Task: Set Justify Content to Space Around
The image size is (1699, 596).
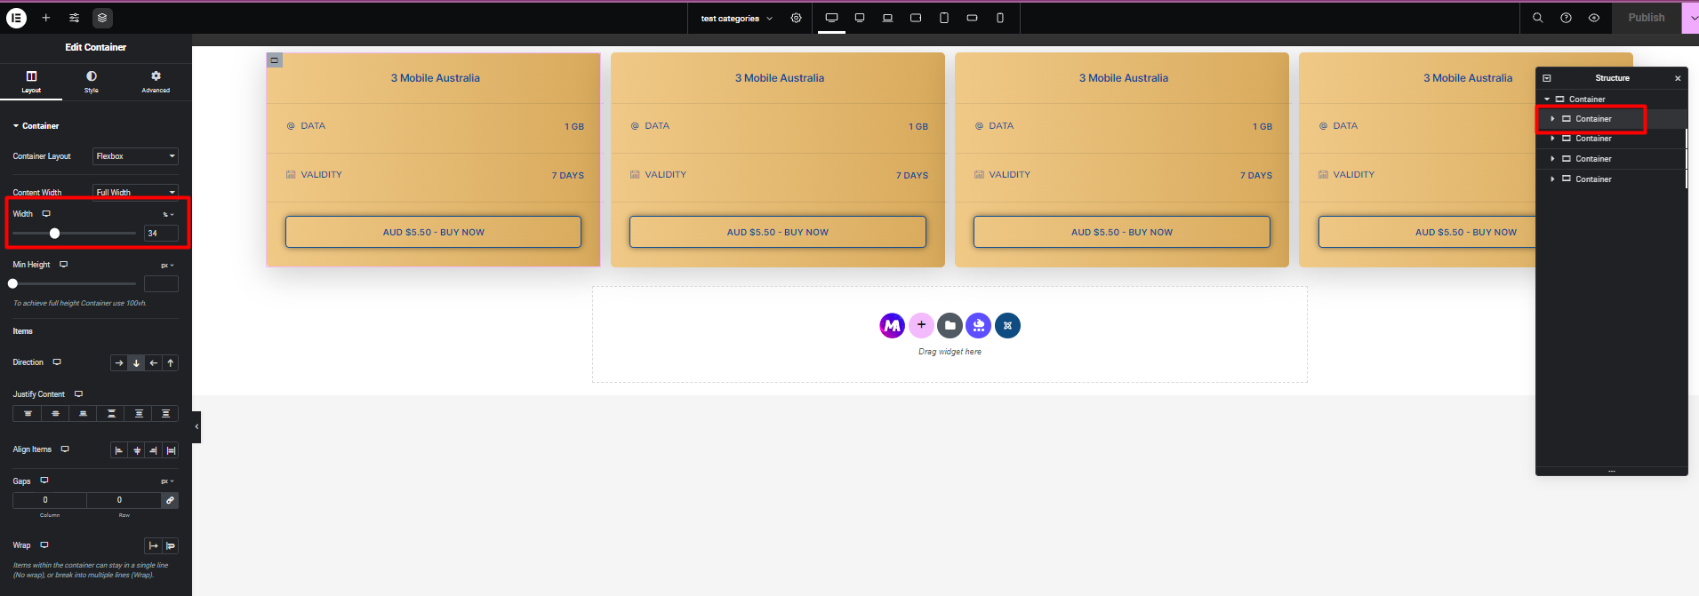Action: tap(139, 414)
